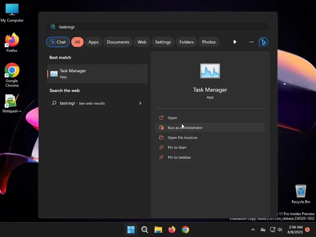This screenshot has width=316, height=237.
Task: Open Firefox from the taskbar
Action: click(172, 230)
